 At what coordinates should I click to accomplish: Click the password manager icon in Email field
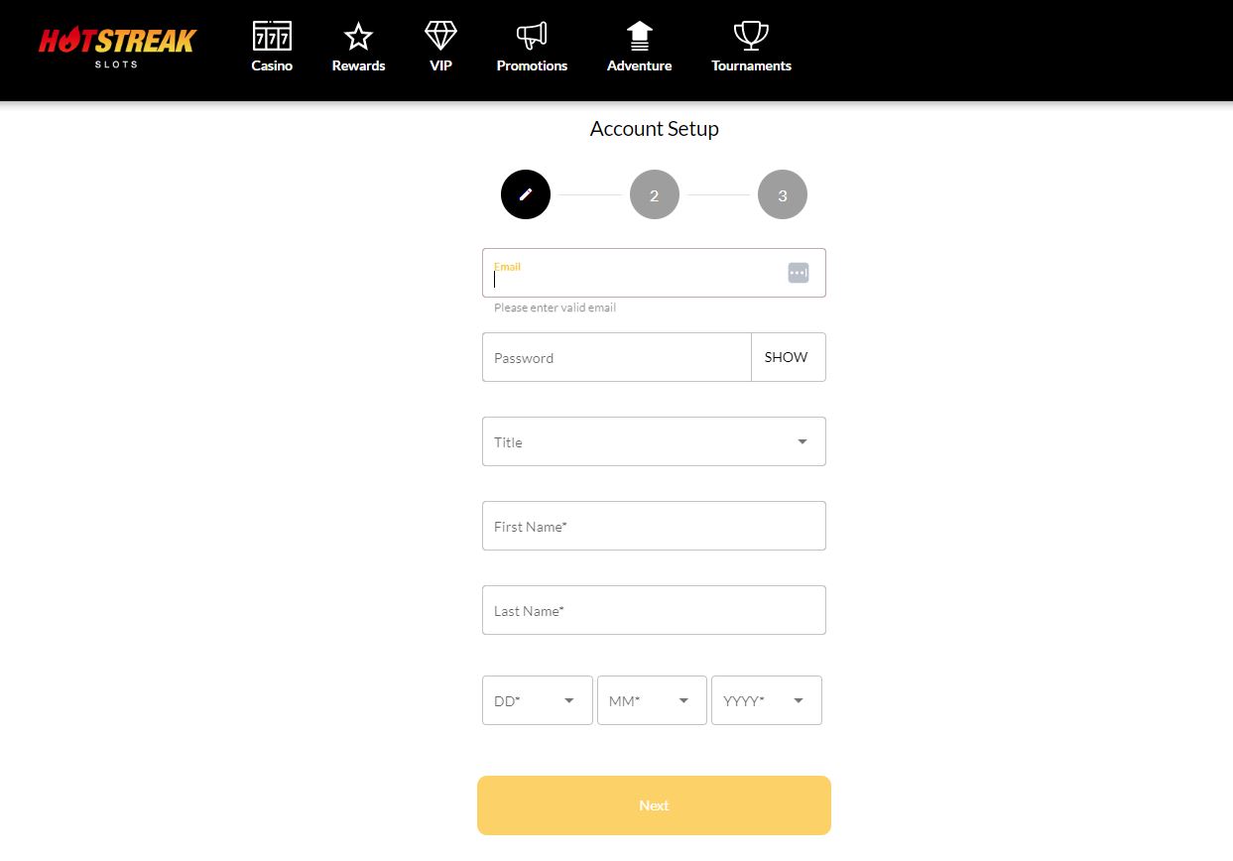[x=799, y=272]
